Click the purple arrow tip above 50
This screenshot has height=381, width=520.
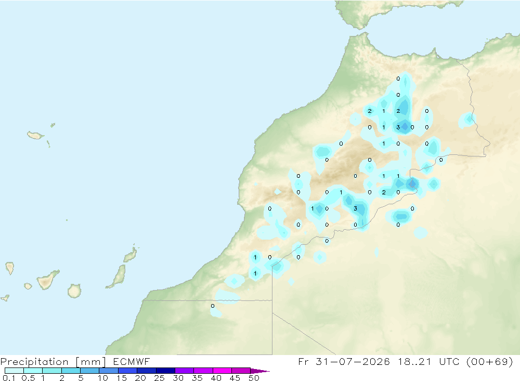click(259, 371)
